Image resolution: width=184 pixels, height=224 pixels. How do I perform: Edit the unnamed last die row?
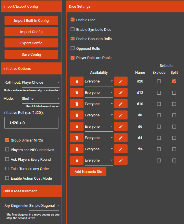[121, 160]
